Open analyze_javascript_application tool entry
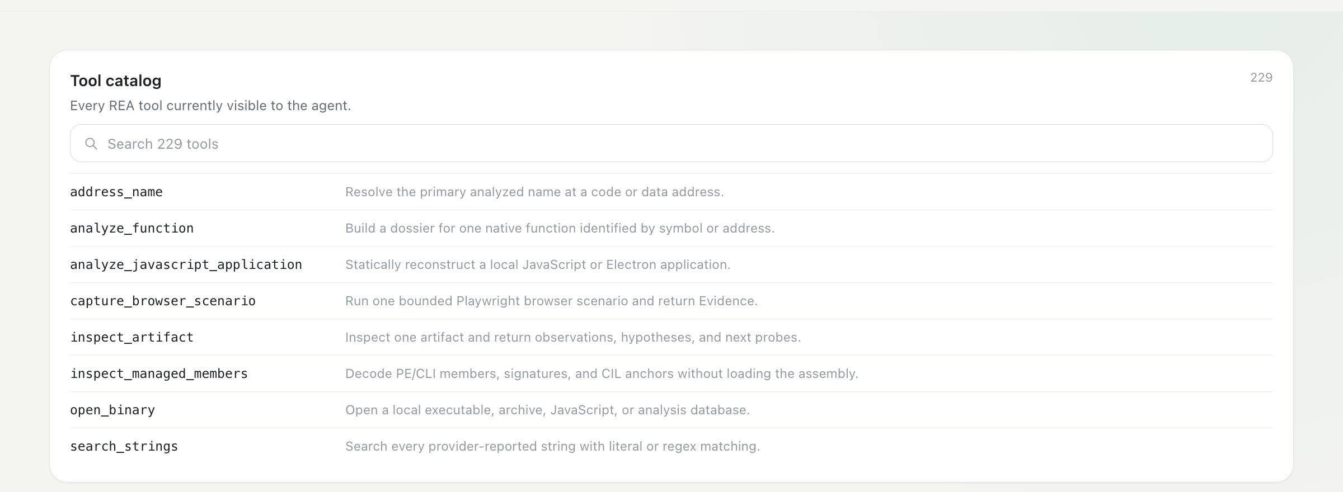1343x492 pixels. tap(671, 264)
